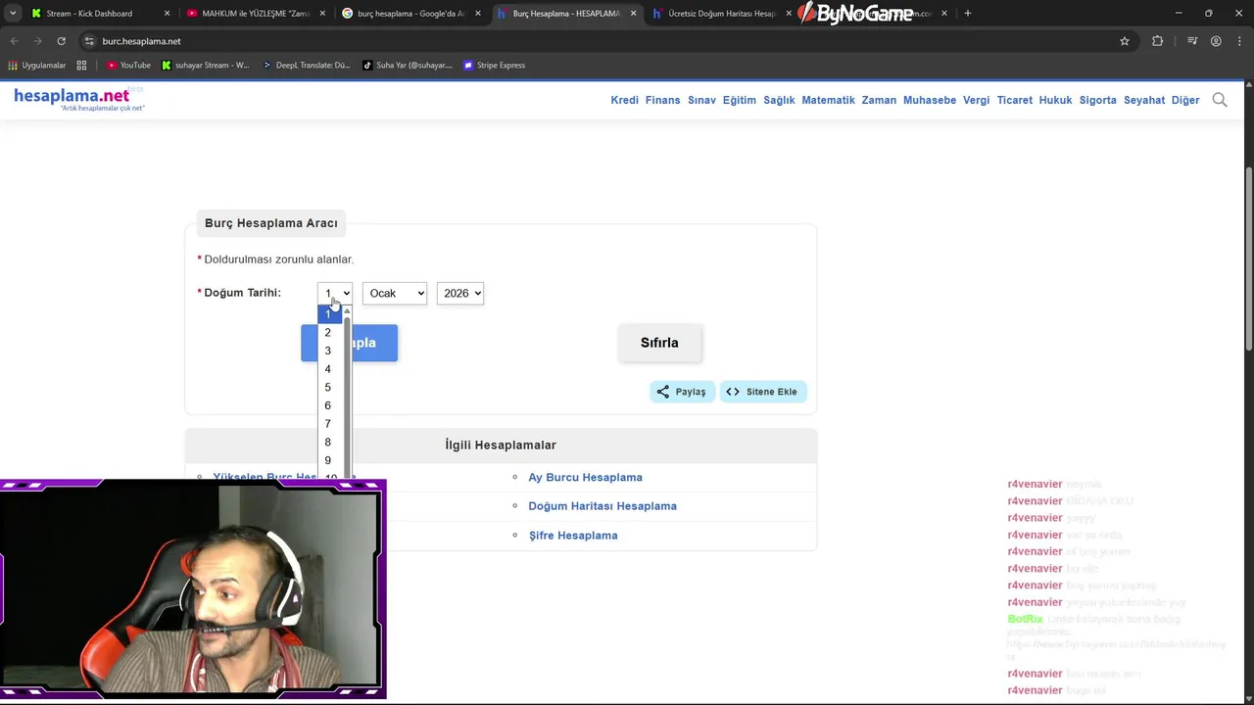The height and width of the screenshot is (705, 1254).
Task: Open the day dropdown showing 1
Action: (334, 293)
